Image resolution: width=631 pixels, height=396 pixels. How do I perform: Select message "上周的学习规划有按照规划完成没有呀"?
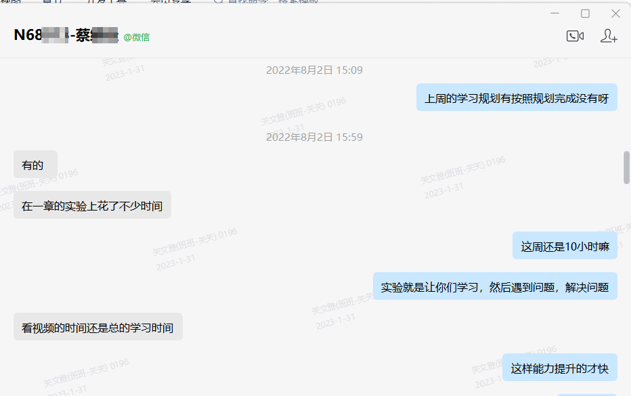coord(517,97)
